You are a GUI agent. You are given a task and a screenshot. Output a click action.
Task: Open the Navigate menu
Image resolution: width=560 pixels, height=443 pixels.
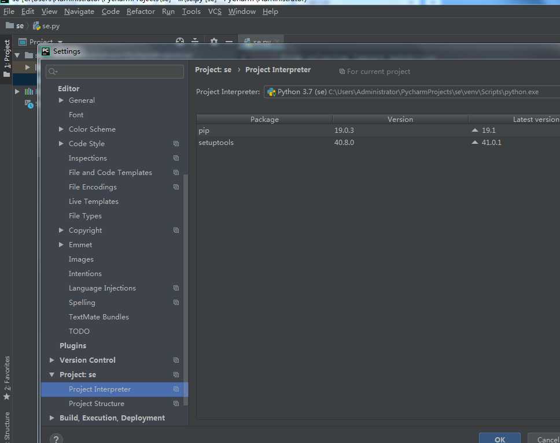click(79, 12)
